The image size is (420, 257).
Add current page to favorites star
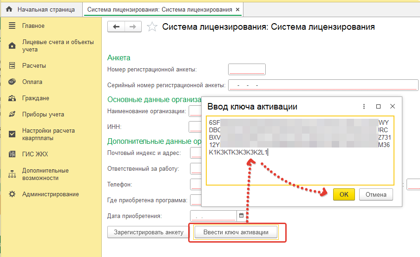click(x=151, y=27)
